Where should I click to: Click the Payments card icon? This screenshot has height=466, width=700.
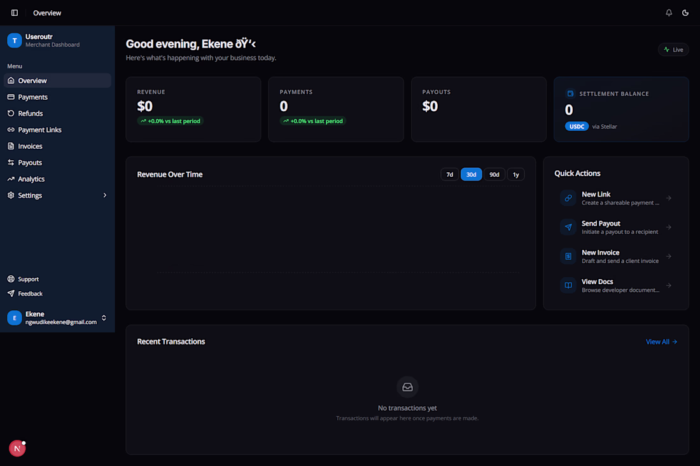pyautogui.click(x=11, y=97)
